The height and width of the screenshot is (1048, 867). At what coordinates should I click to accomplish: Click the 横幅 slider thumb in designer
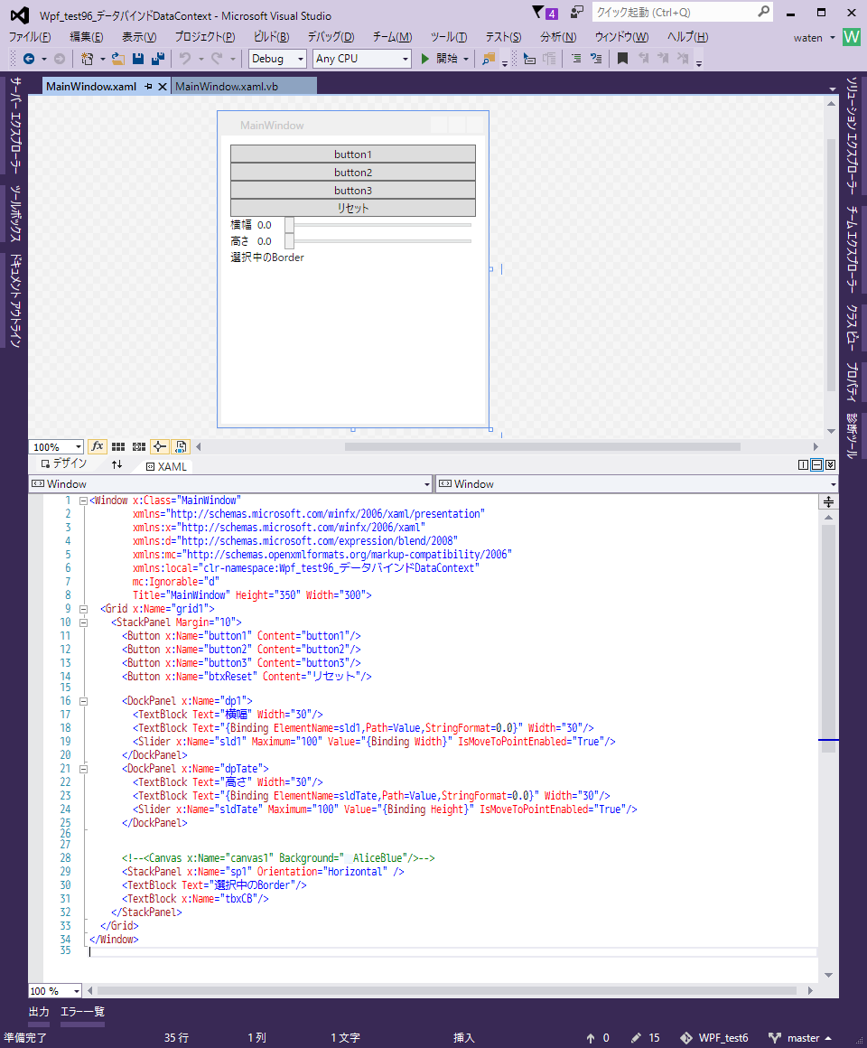point(289,225)
